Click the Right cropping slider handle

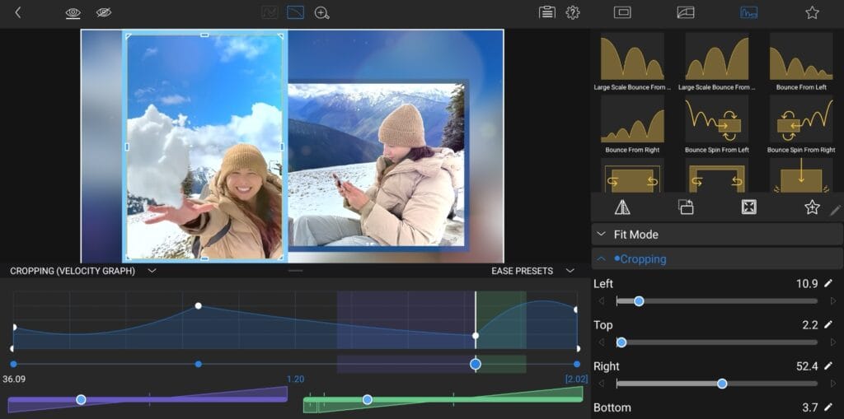tap(722, 384)
